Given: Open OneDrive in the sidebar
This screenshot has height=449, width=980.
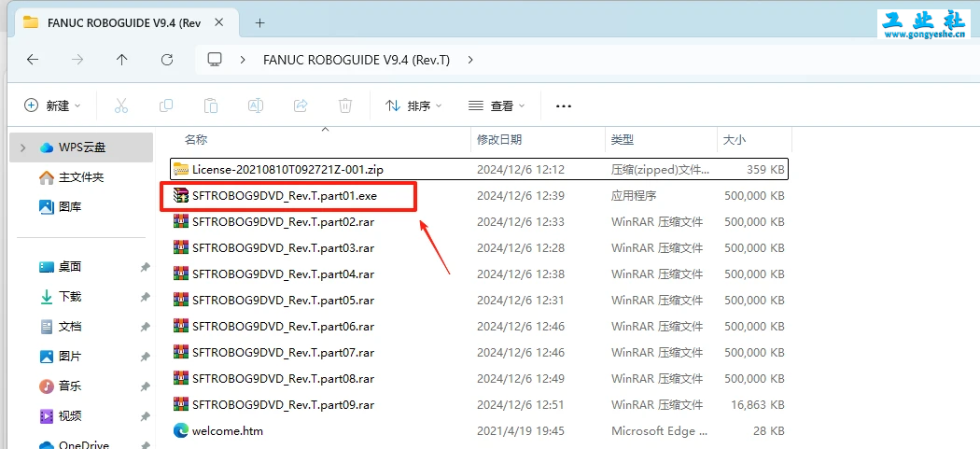Looking at the screenshot, I should pyautogui.click(x=84, y=445).
